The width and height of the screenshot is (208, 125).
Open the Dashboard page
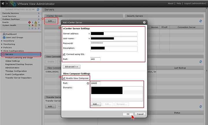[11, 34]
